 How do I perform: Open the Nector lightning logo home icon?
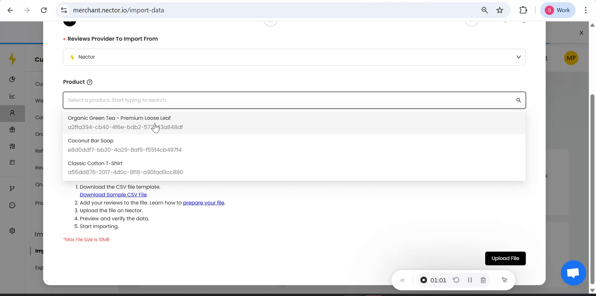[x=12, y=59]
